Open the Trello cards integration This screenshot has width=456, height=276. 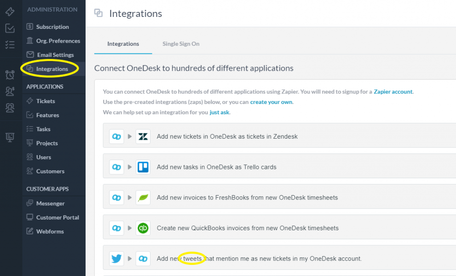(x=279, y=167)
